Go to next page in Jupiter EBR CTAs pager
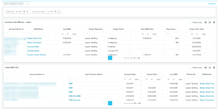Viewport: 219px width, 109px height. coord(114,103)
